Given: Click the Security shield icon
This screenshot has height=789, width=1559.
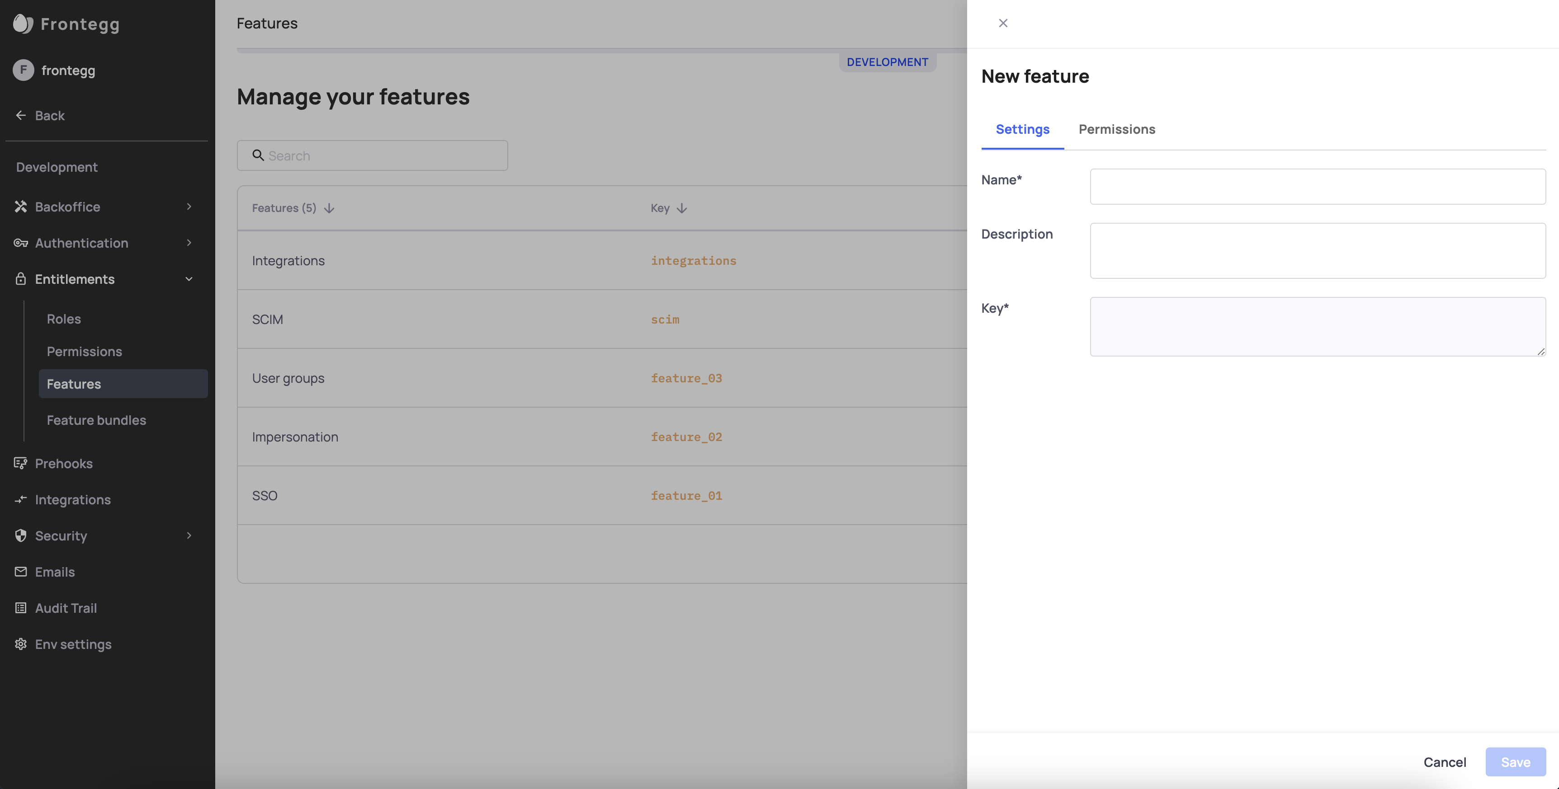Looking at the screenshot, I should pos(21,535).
